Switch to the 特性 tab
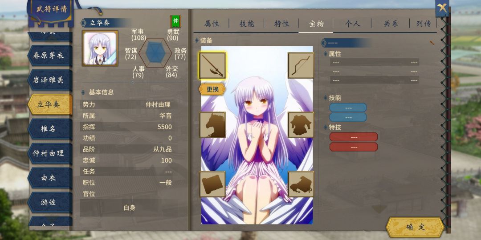The width and height of the screenshot is (481, 240). pyautogui.click(x=281, y=24)
